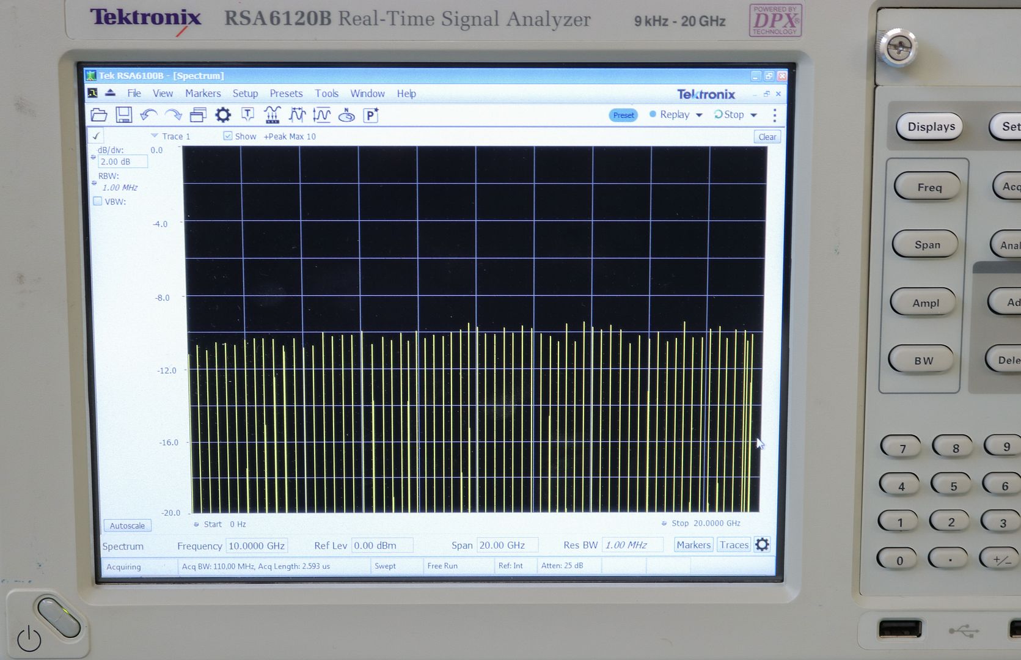Screen dimensions: 1021x660
Task: Click the application icon left of the menu bar
Action: click(x=92, y=93)
